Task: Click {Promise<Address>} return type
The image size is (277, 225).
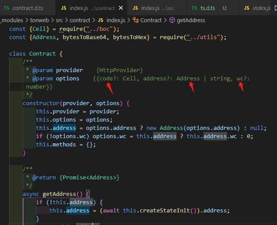Action: coord(90,178)
